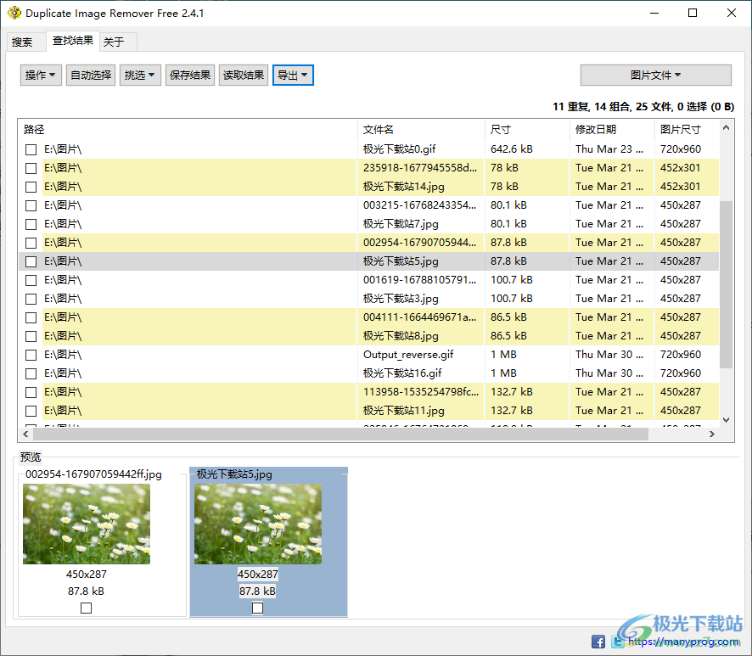Image resolution: width=752 pixels, height=656 pixels.
Task: Expand the 导出 export dropdown
Action: pos(293,75)
